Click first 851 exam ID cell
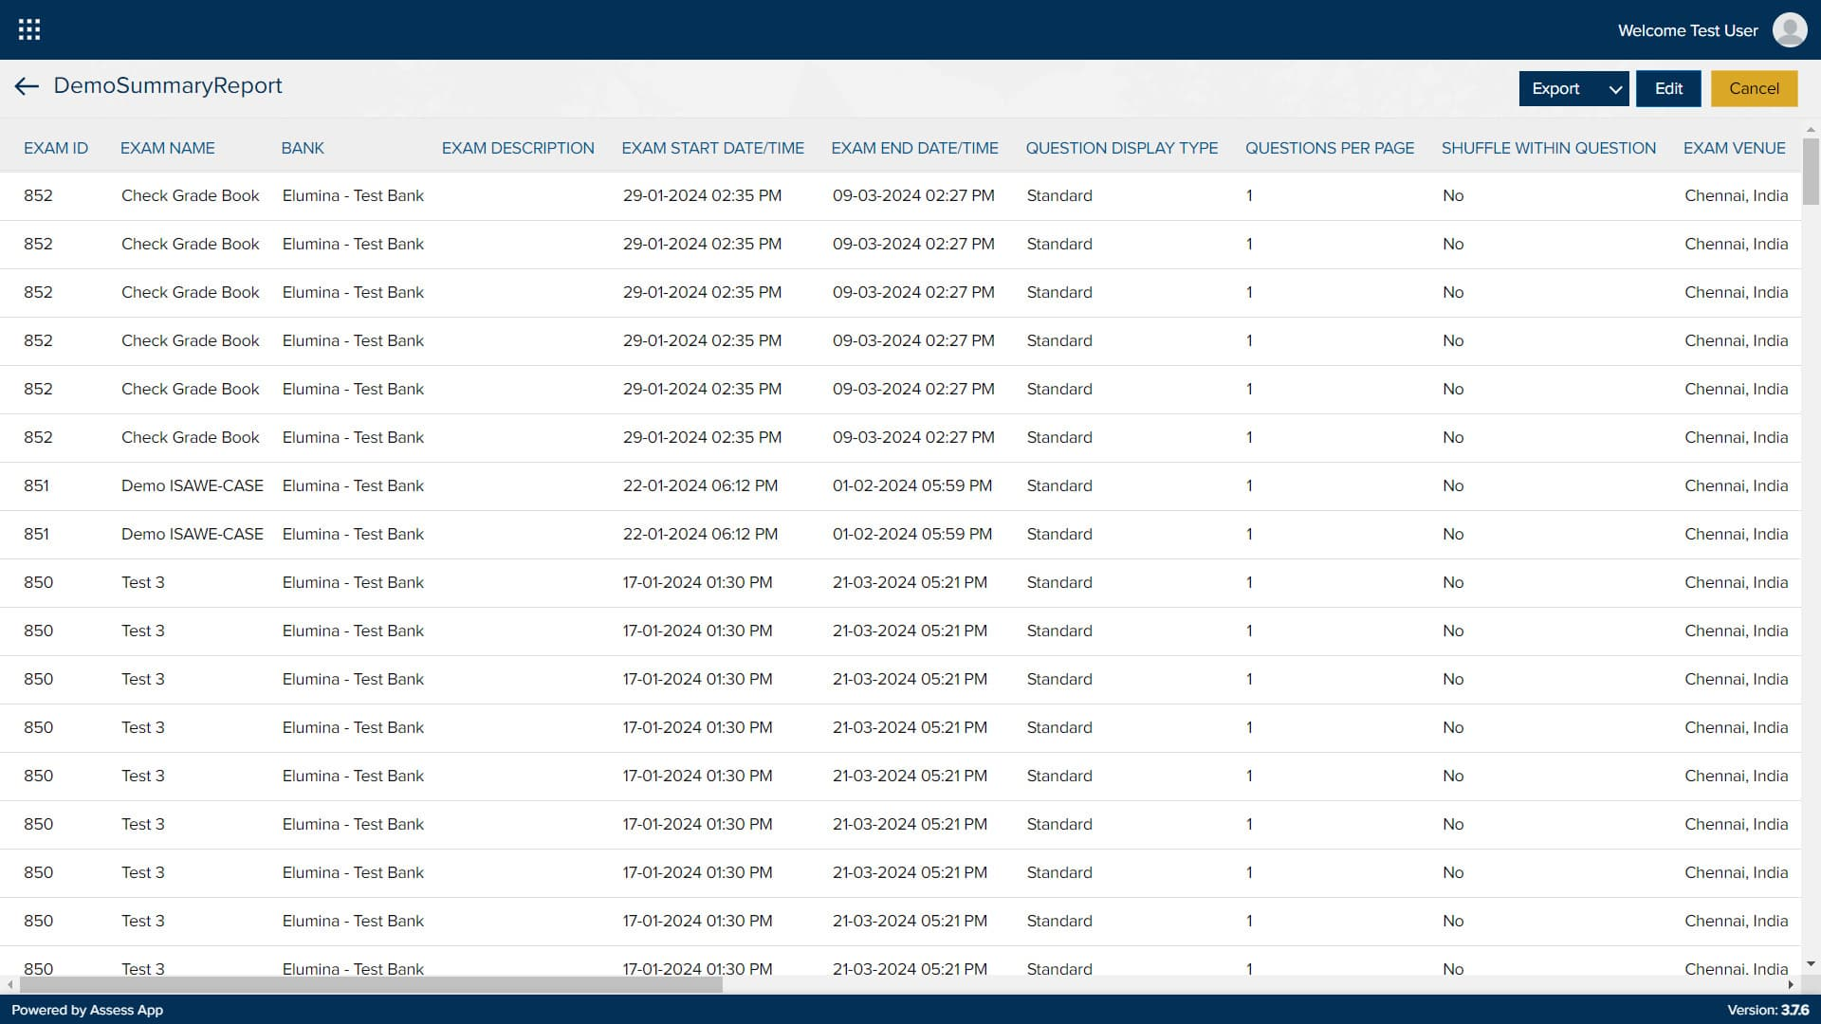Viewport: 1821px width, 1024px height. (36, 485)
